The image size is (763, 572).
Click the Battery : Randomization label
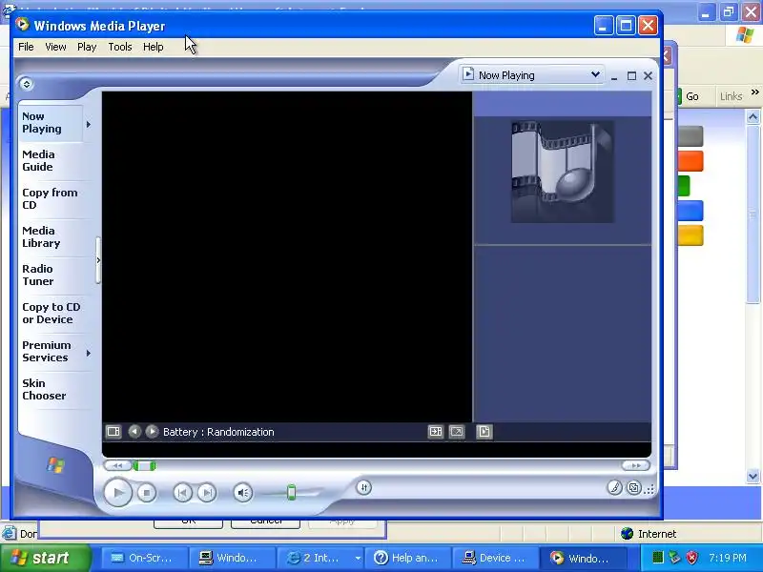coord(218,432)
